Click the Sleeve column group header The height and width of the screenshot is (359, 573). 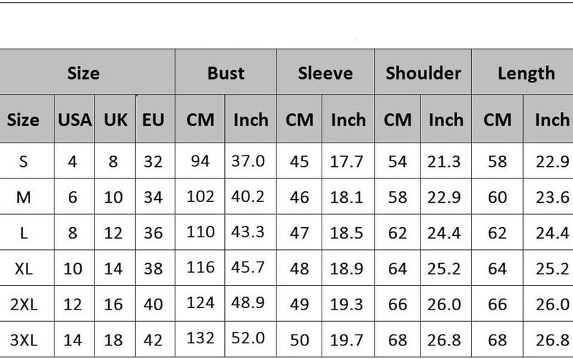point(325,72)
